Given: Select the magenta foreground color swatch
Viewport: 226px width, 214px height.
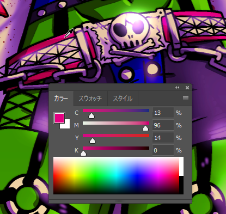Looking at the screenshot, I should tap(59, 118).
